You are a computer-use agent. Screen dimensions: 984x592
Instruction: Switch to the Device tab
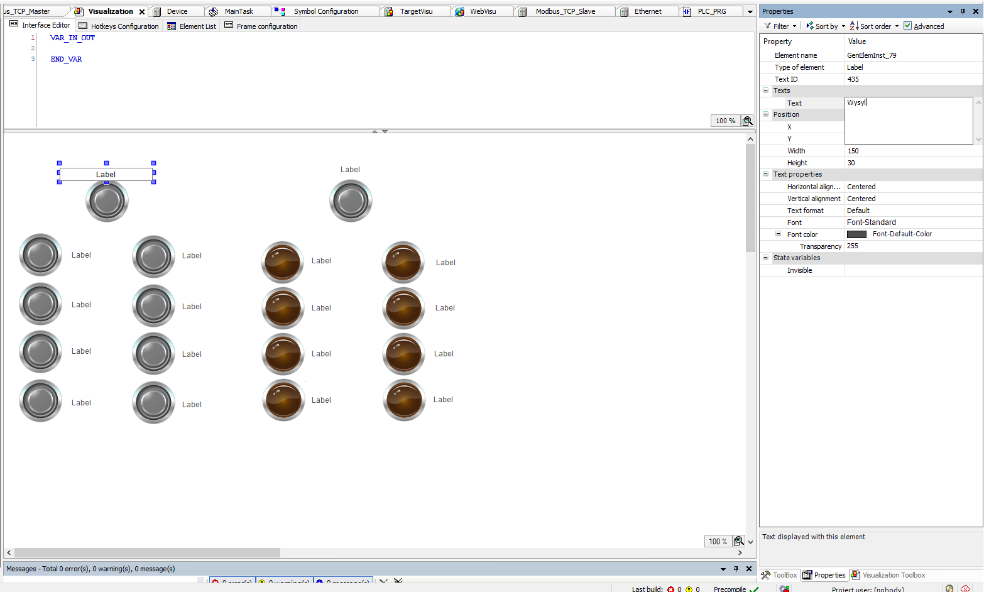click(177, 11)
